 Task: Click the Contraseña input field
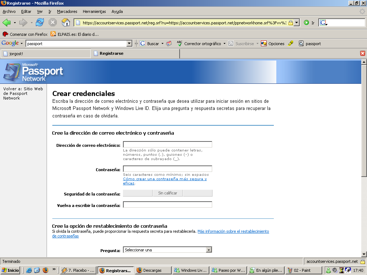(167, 169)
